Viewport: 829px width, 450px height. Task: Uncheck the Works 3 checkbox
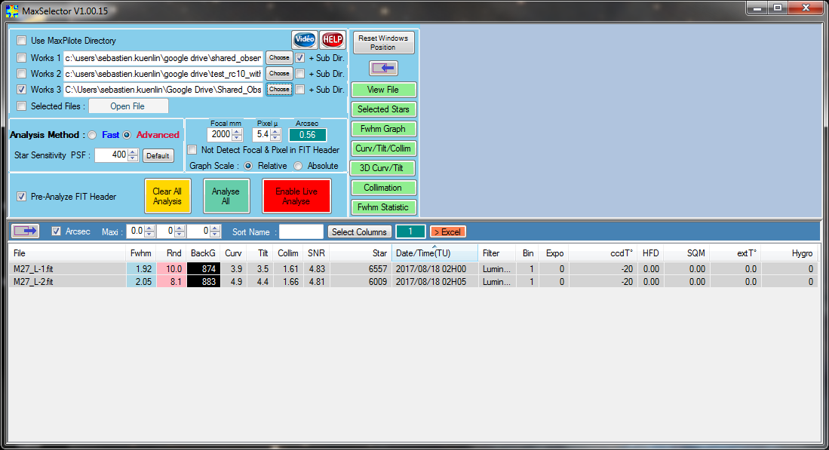coord(22,89)
